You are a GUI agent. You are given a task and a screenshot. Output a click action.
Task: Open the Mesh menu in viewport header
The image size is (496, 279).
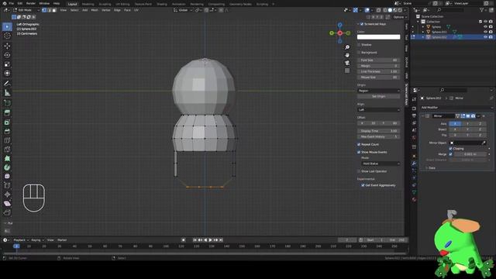click(x=95, y=10)
